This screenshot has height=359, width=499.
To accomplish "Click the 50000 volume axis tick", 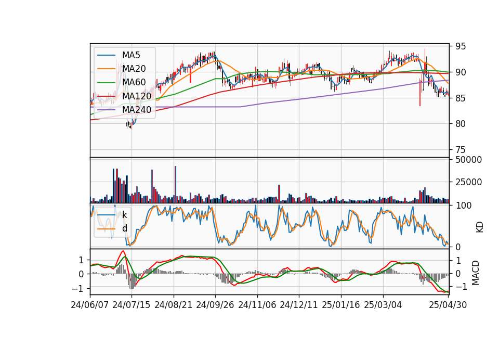I will [x=469, y=160].
